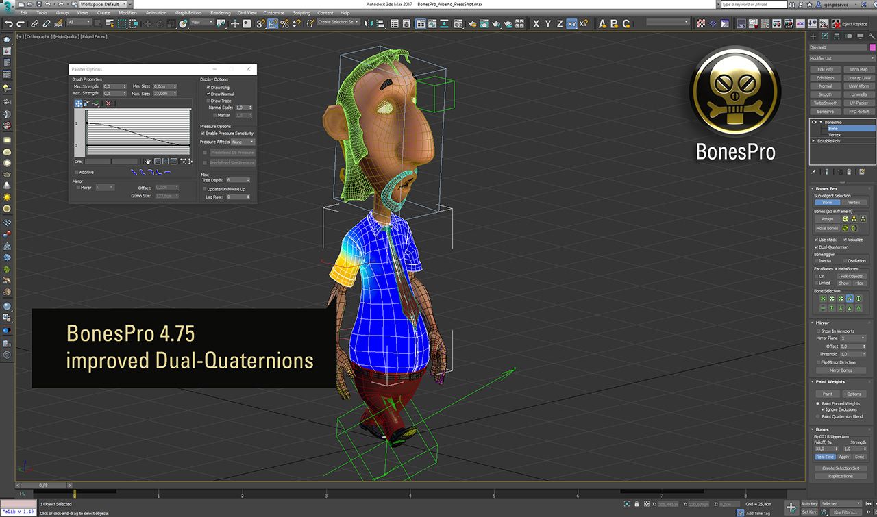Click the Redo arrow in main toolbar
The width and height of the screenshot is (877, 517).
[20, 23]
